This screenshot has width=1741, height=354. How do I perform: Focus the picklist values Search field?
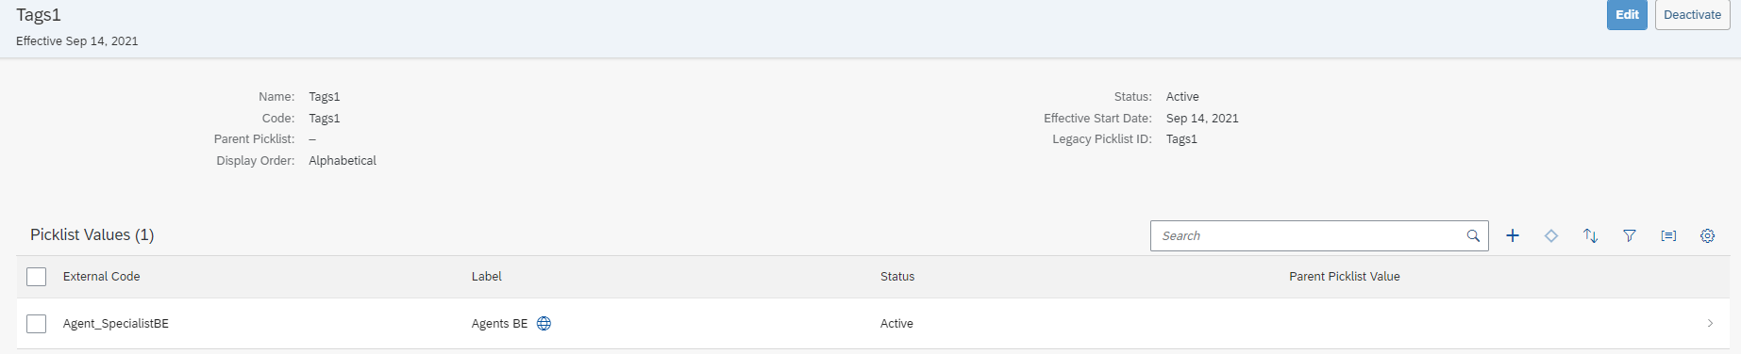[1307, 236]
